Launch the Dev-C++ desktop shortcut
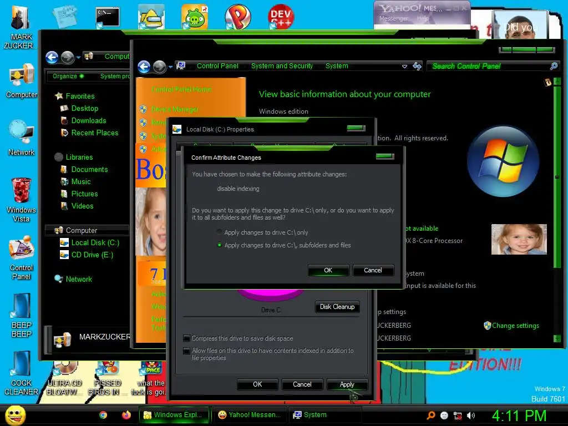 pyautogui.click(x=281, y=17)
